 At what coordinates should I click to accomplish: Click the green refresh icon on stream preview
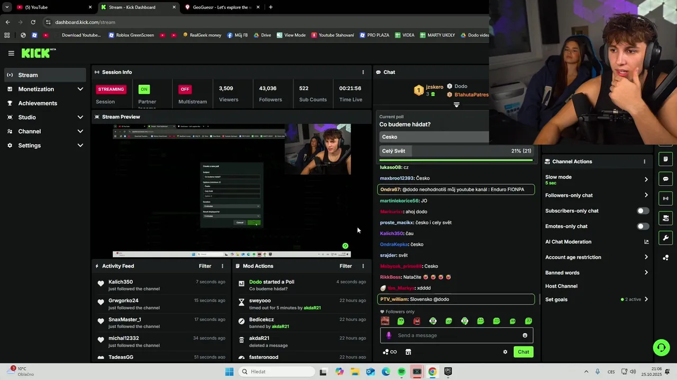click(x=345, y=246)
